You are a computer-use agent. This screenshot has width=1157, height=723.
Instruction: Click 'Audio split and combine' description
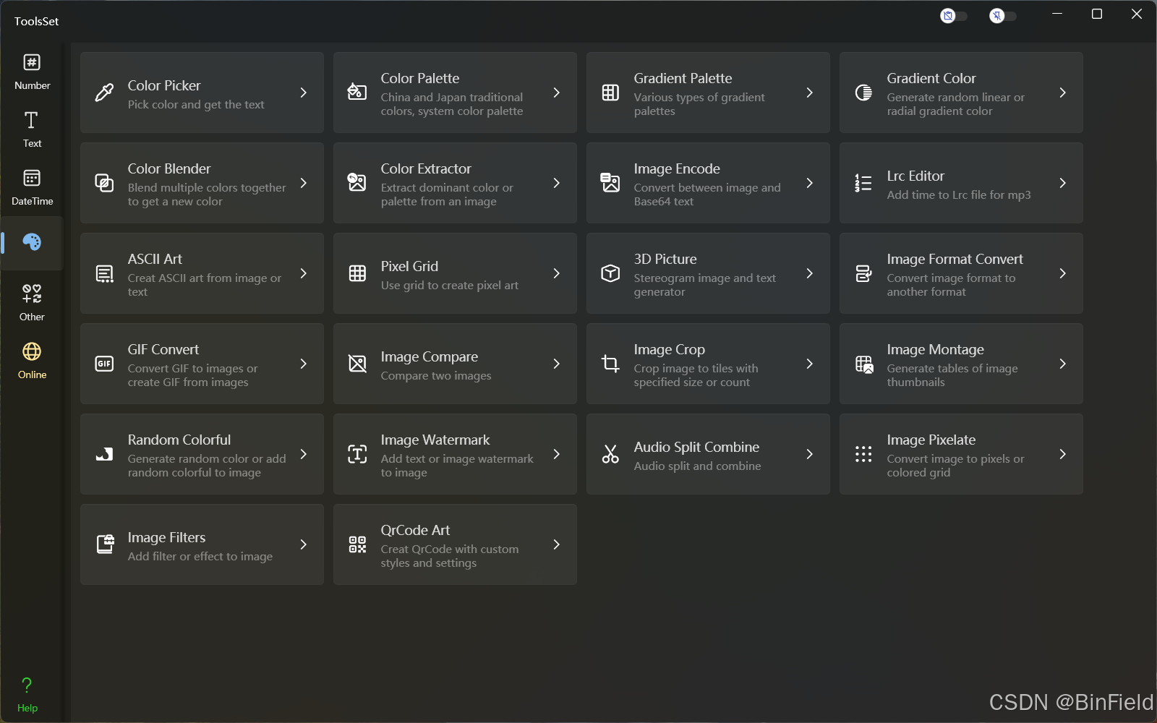698,466
